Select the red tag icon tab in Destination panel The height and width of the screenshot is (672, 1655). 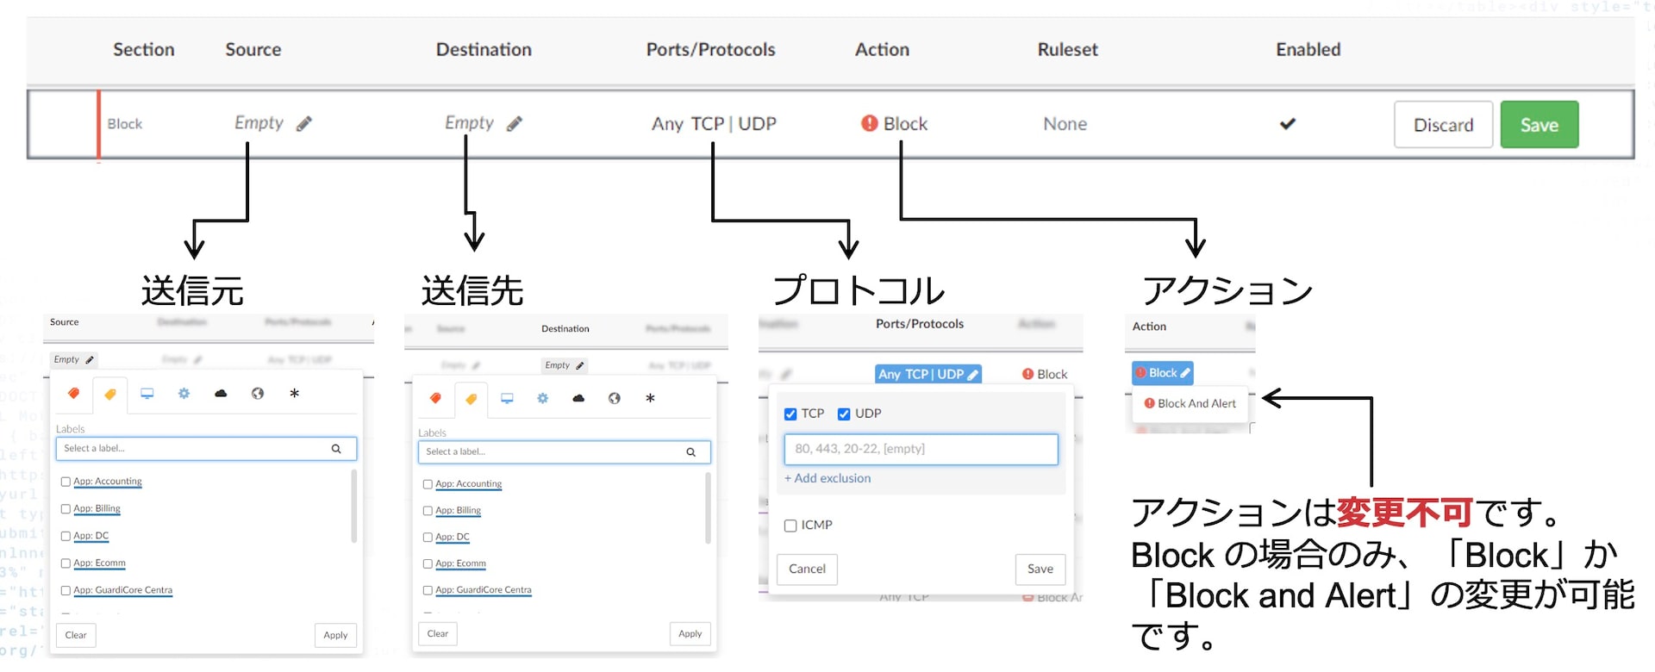pos(435,398)
